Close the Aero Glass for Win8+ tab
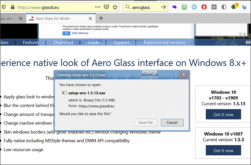The image size is (251, 165). point(90,18)
